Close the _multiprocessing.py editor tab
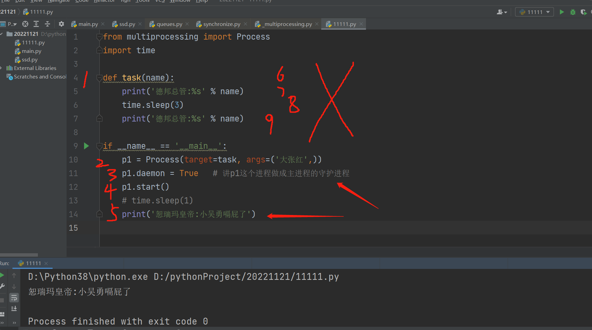This screenshot has height=330, width=592. click(x=317, y=24)
